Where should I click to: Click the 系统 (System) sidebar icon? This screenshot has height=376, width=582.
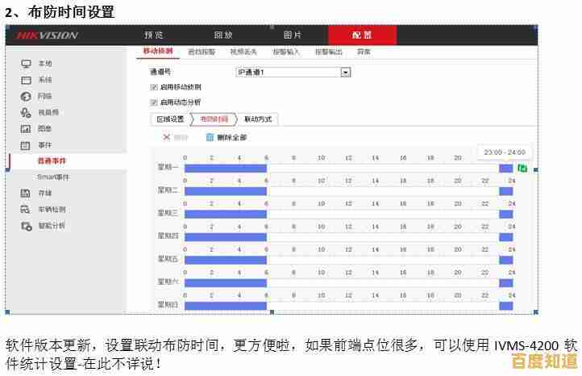(26, 80)
